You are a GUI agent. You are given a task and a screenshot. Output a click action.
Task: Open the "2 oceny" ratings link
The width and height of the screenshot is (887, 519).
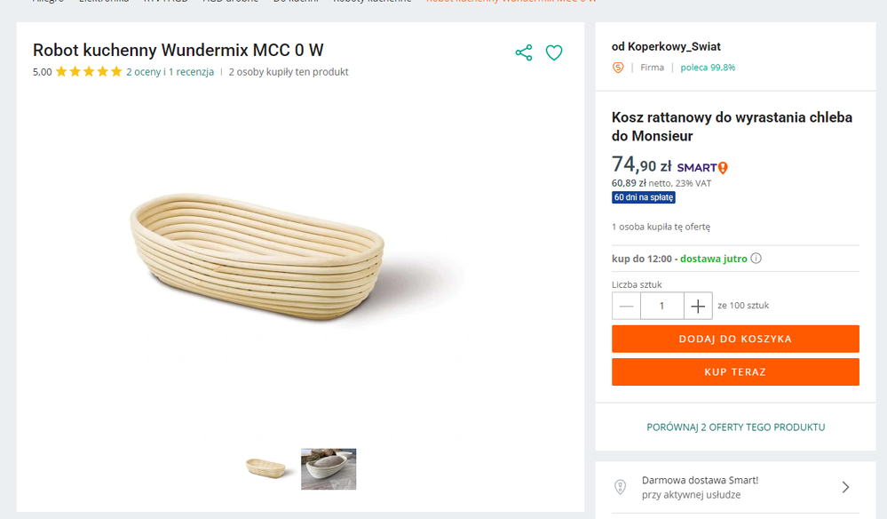[143, 72]
